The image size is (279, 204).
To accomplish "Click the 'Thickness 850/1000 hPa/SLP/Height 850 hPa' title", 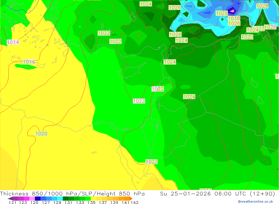I will 72,193.
